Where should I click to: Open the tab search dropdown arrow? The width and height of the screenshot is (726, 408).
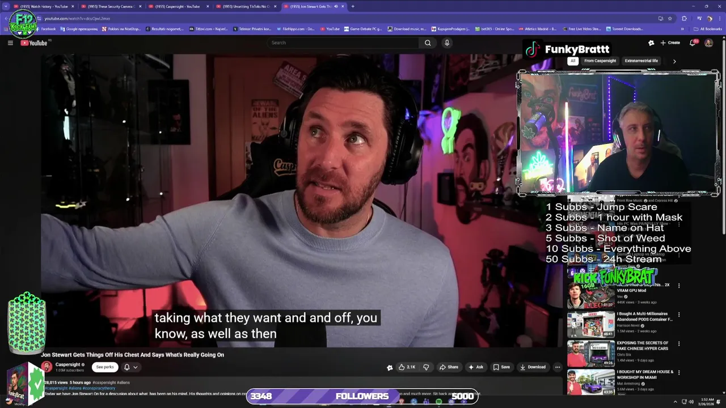pyautogui.click(x=6, y=6)
